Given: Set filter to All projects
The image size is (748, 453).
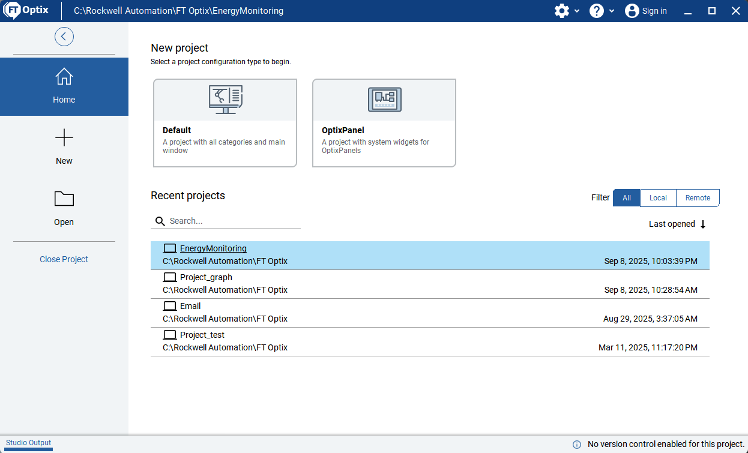Looking at the screenshot, I should point(627,198).
